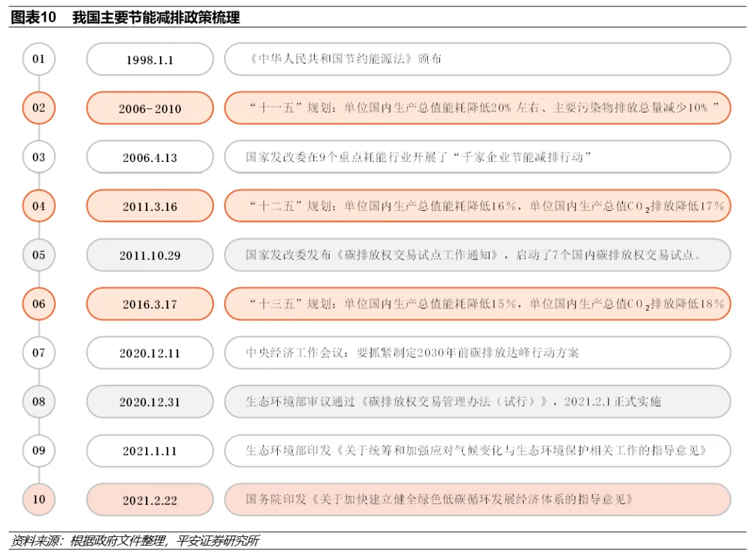Image resolution: width=754 pixels, height=557 pixels.
Task: Click the pink circle numbered 10
Action: click(x=38, y=499)
